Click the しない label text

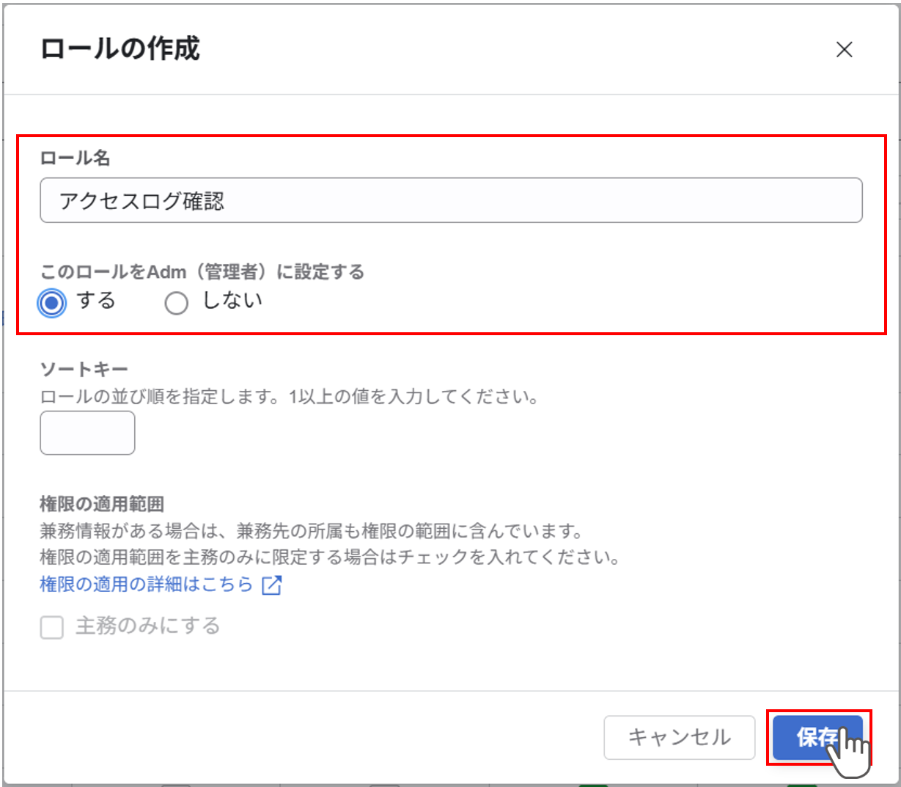(x=232, y=301)
